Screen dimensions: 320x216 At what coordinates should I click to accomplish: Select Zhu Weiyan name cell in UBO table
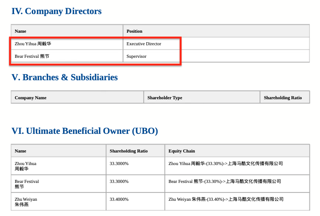[x=26, y=202]
